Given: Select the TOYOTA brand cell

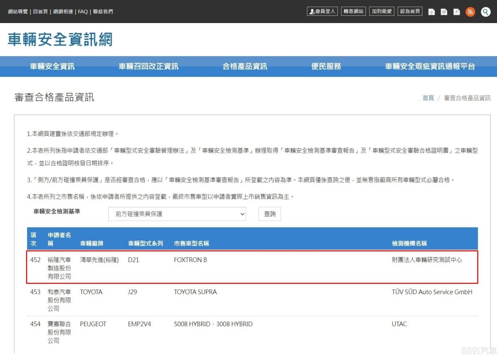Looking at the screenshot, I should (91, 292).
